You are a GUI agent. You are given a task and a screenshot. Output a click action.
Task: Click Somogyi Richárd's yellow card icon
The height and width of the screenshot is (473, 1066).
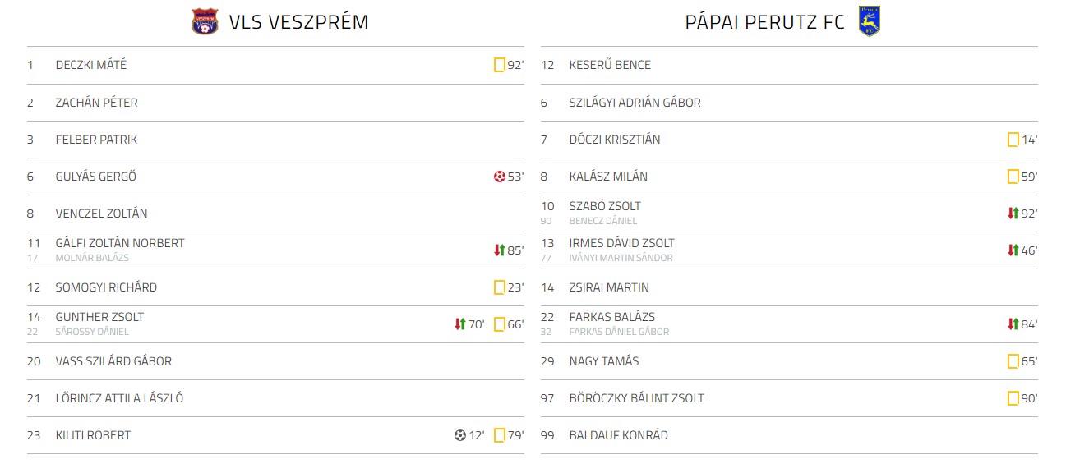click(499, 287)
